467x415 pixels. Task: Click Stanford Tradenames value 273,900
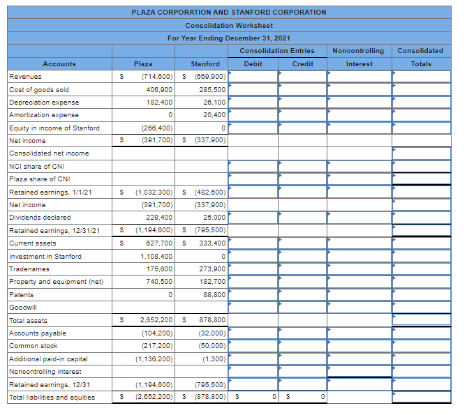[x=212, y=269]
